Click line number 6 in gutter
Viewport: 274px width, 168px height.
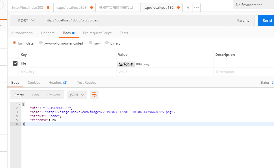[17, 124]
